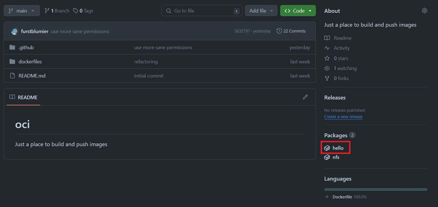Expand the Add file dropdown

[x=261, y=11]
